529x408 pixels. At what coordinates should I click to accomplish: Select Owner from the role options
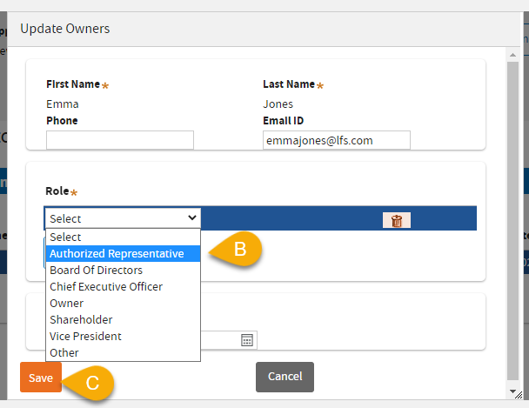click(123, 303)
